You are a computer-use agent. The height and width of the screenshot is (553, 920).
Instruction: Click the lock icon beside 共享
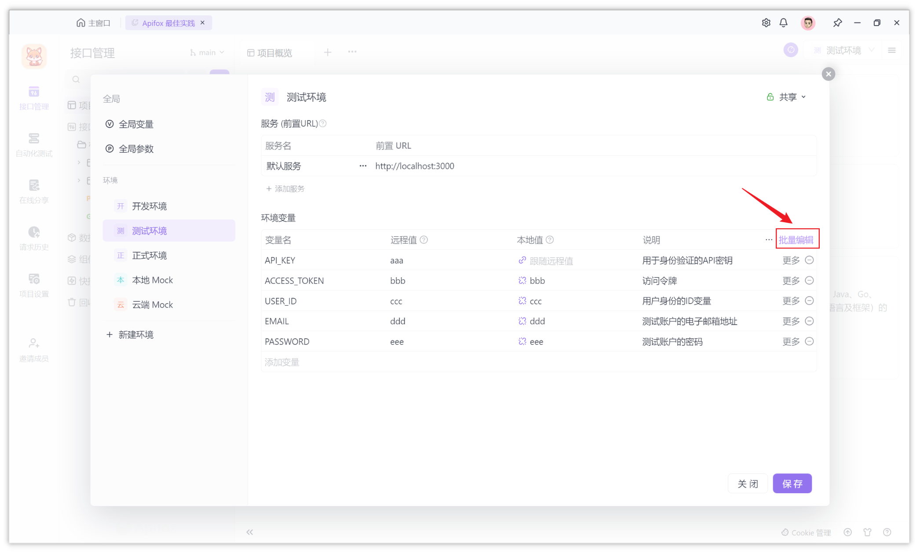(770, 97)
